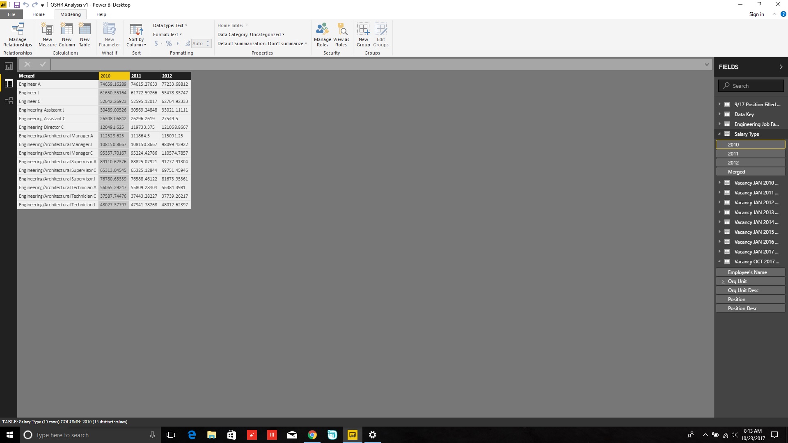Create a New Group
The width and height of the screenshot is (788, 443).
(363, 35)
